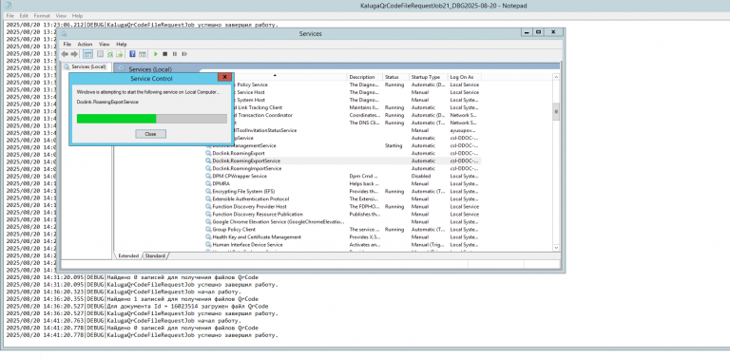Click the Close button in Service Control dialog
The width and height of the screenshot is (730, 358).
click(x=150, y=134)
